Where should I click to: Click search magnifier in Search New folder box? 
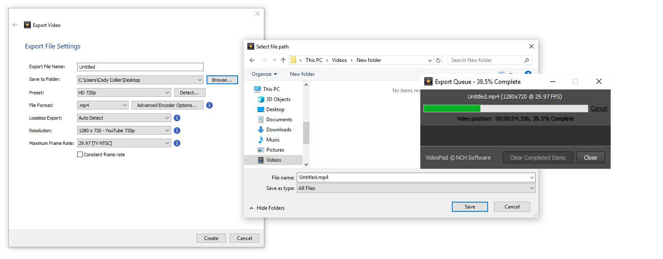tap(526, 60)
